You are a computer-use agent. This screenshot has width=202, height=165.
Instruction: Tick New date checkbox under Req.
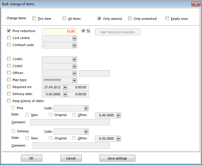(x=27, y=115)
